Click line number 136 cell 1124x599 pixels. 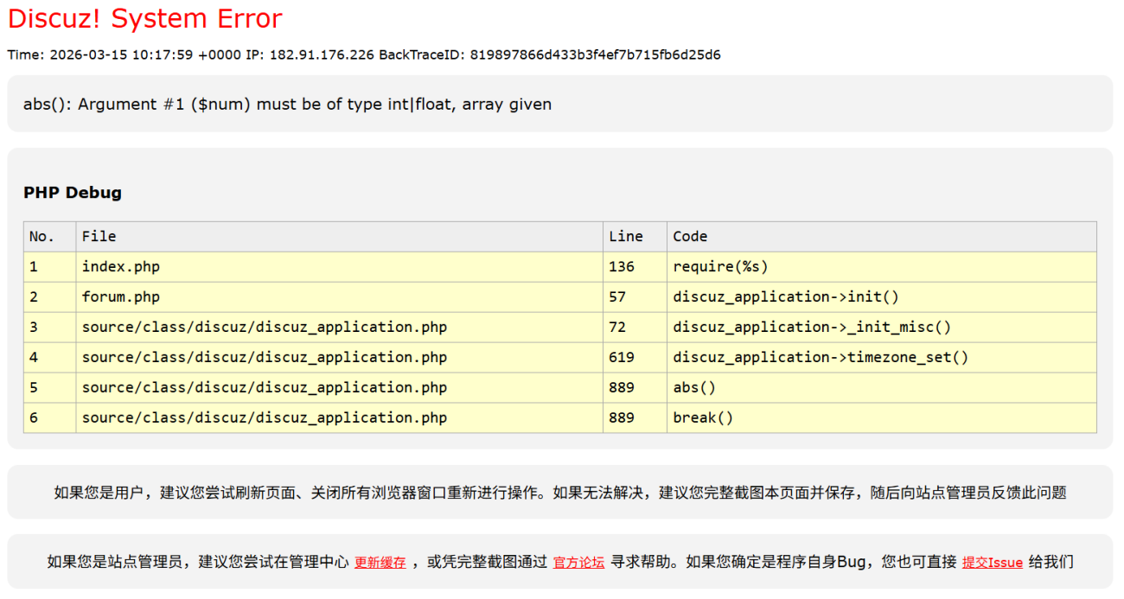635,267
